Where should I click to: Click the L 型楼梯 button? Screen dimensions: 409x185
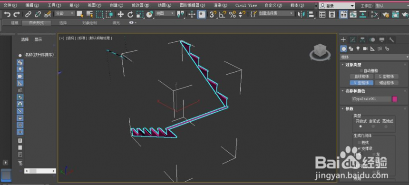click(387, 77)
